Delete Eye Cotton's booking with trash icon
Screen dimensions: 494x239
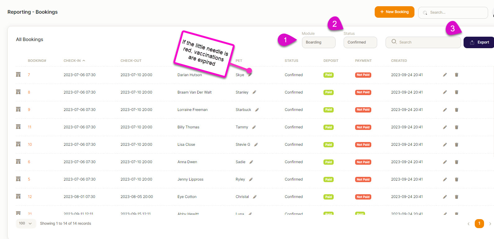pyautogui.click(x=456, y=197)
